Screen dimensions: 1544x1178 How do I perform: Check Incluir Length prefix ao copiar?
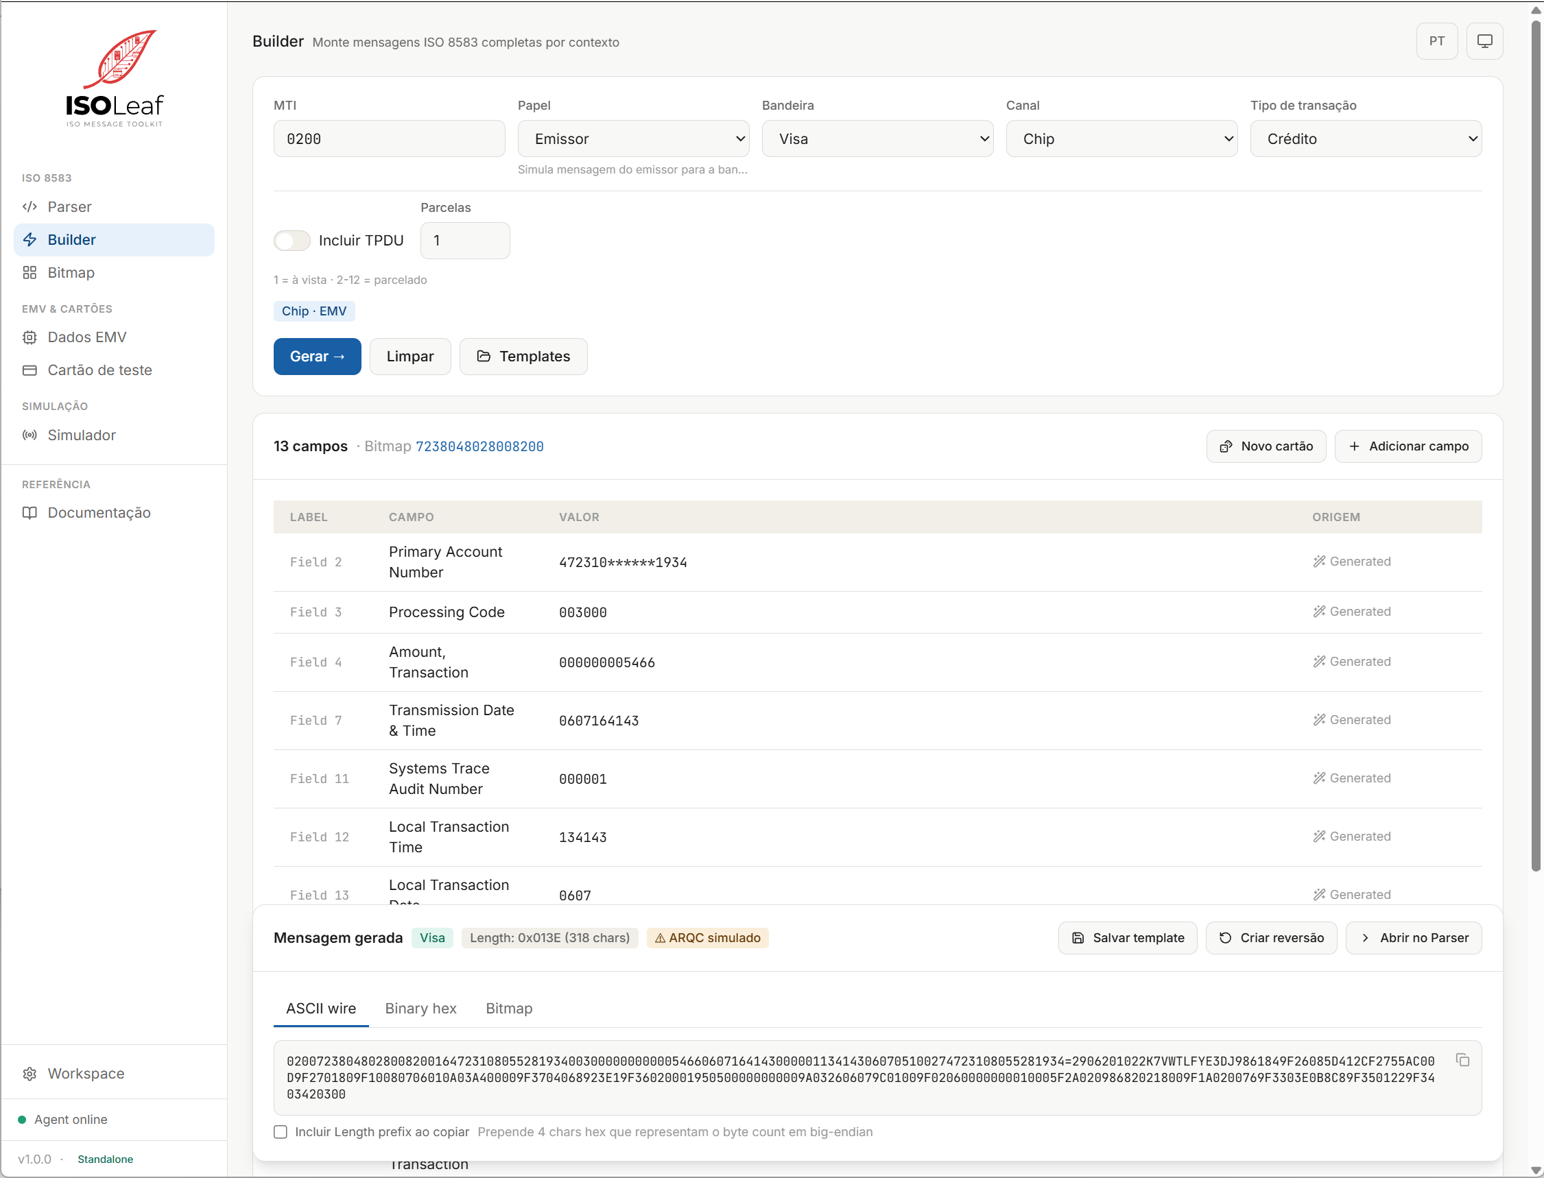pyautogui.click(x=281, y=1132)
